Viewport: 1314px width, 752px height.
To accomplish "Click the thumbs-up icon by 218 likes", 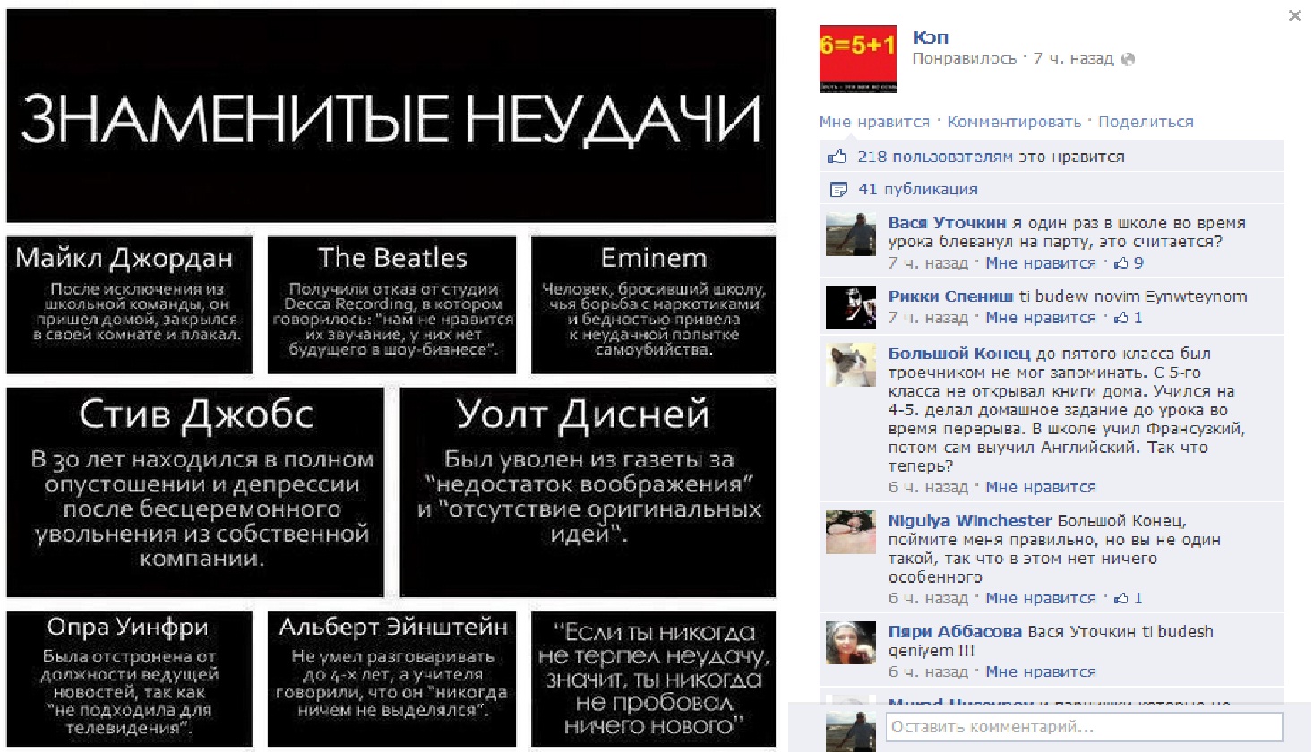I will tap(837, 157).
